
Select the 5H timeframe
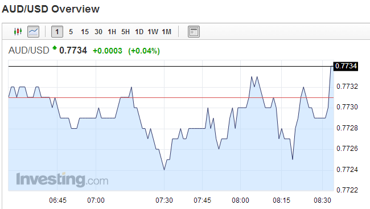coord(126,32)
